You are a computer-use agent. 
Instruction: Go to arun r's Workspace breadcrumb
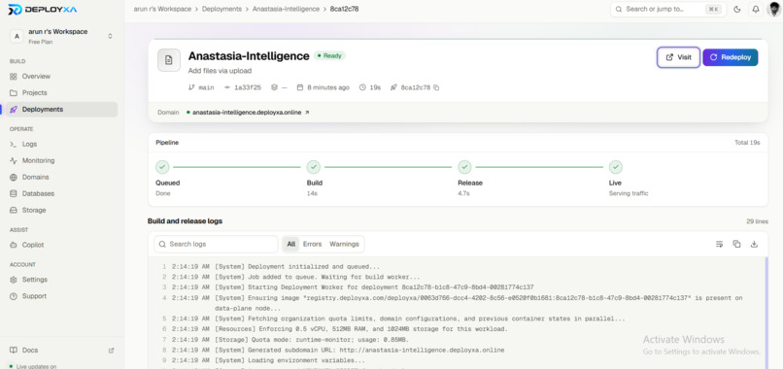tap(162, 9)
